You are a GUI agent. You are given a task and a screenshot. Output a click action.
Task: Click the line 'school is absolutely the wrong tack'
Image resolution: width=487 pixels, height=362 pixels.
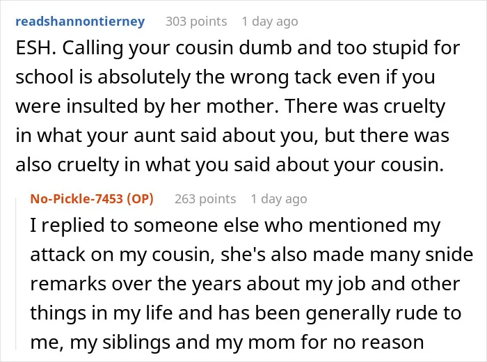[225, 77]
